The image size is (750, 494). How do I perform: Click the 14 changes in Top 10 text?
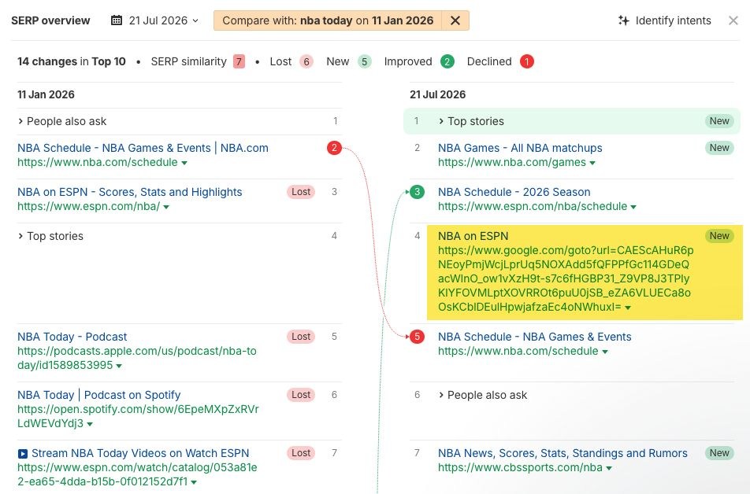71,61
